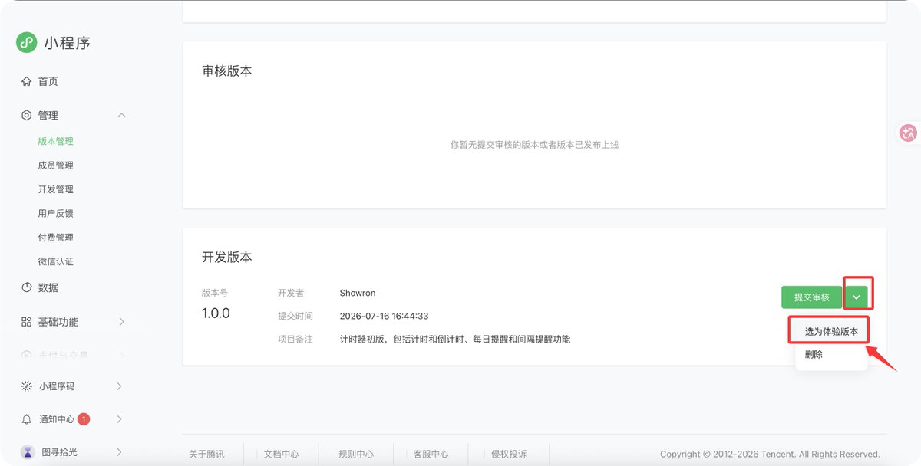
Task: Collapse the 管理 section chevron
Action: (121, 115)
